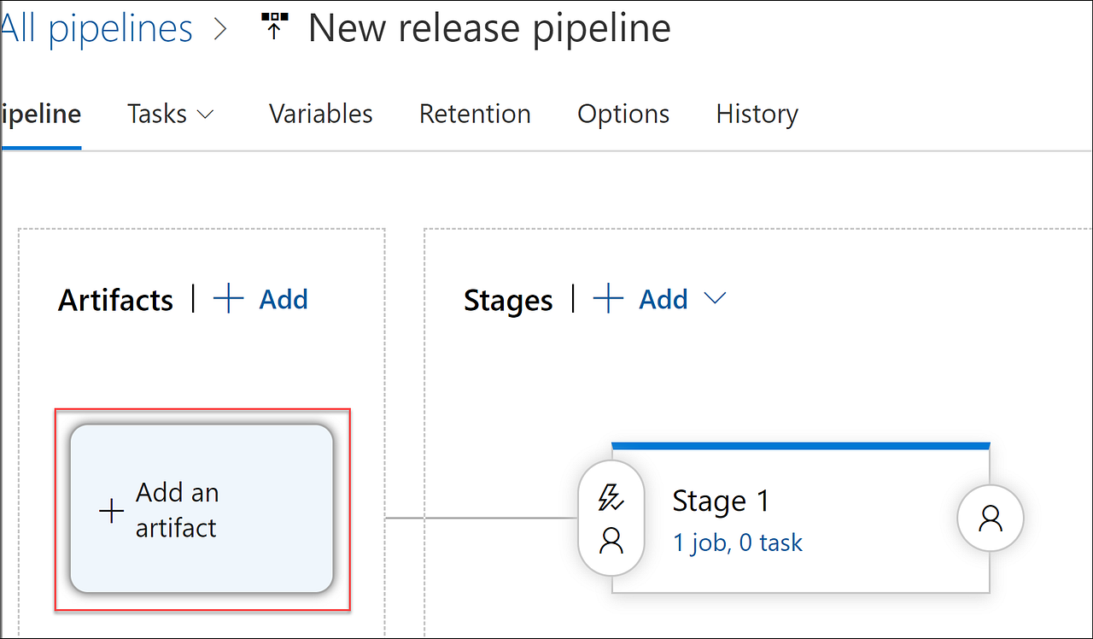Switch to the Pipeline tab

(41, 114)
